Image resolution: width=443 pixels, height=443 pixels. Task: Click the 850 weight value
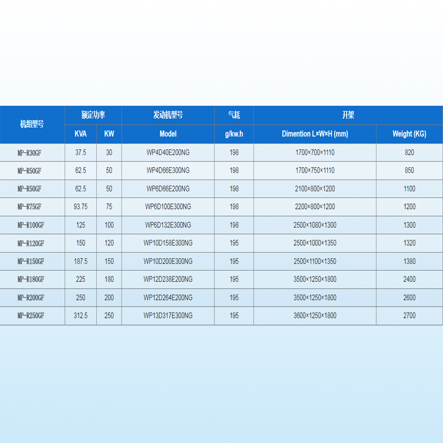point(409,170)
